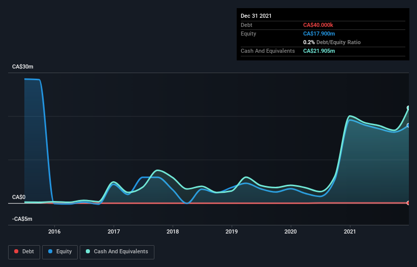Click the 0.2% Debt/Equity Ratio text
Image resolution: width=417 pixels, height=267 pixels.
pyautogui.click(x=332, y=42)
